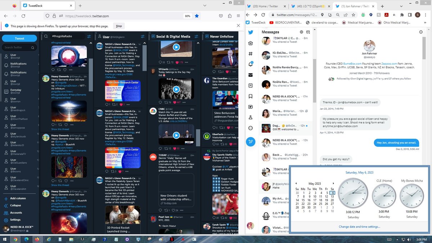Image resolution: width=432 pixels, height=243 pixels.
Task: Play the SFGiants video
Action: (176, 89)
